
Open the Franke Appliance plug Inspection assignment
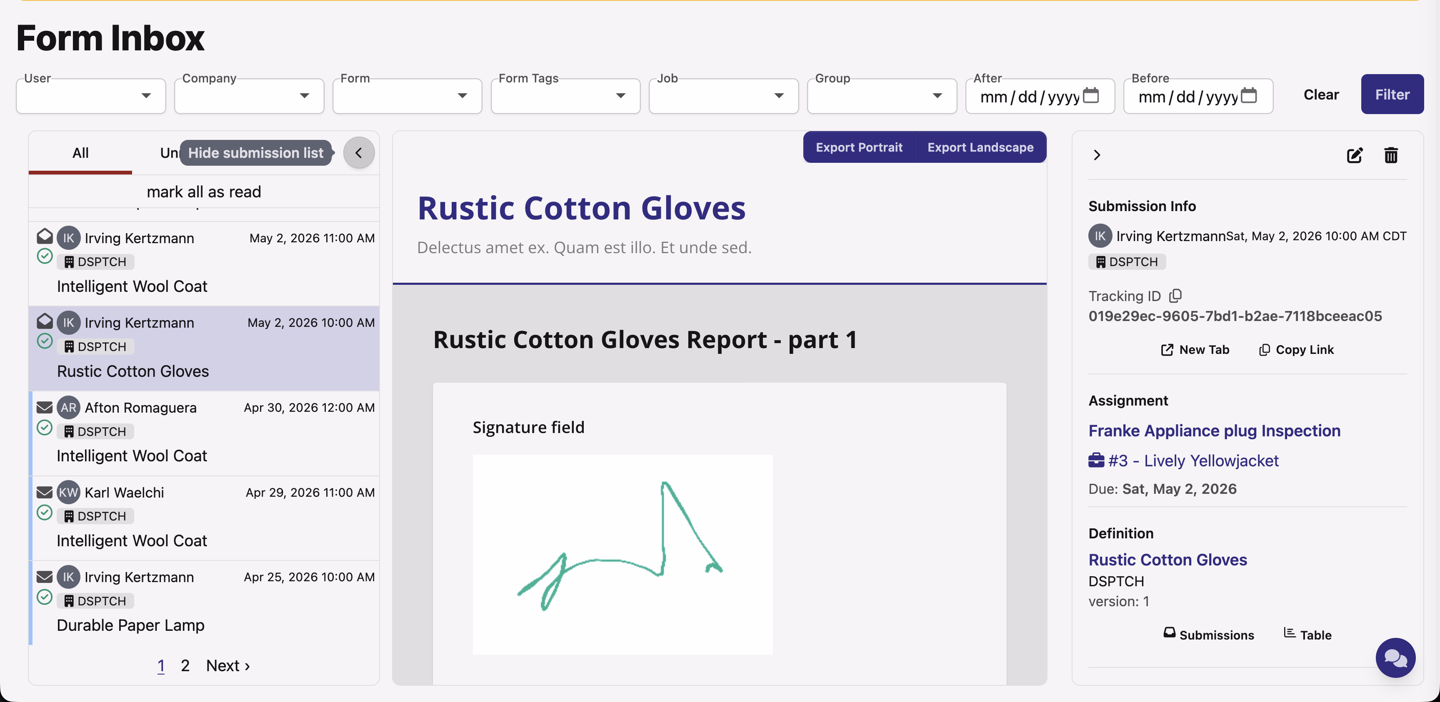click(x=1214, y=431)
